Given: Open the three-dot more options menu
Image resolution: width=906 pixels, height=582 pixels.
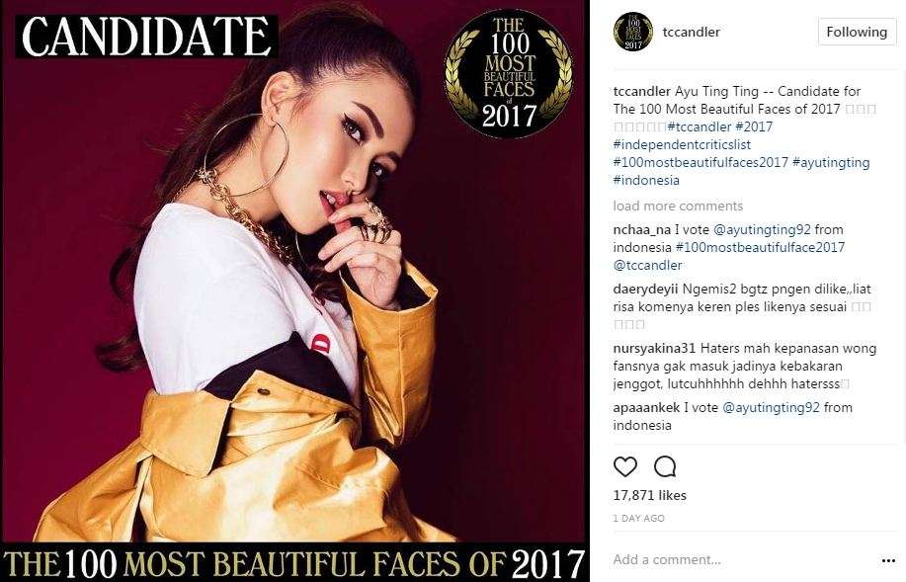Looking at the screenshot, I should click(888, 560).
